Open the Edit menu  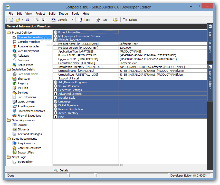coord(19,14)
